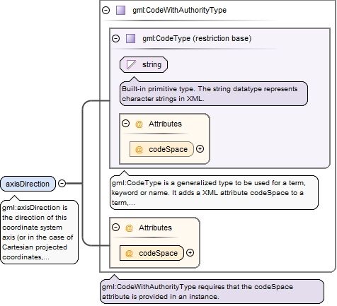Collapse the upper Attributes group

pyautogui.click(x=125, y=123)
